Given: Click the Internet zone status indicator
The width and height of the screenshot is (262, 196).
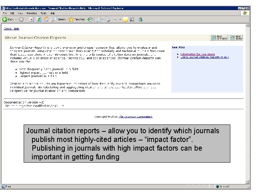Looking at the screenshot, I should click(223, 187).
